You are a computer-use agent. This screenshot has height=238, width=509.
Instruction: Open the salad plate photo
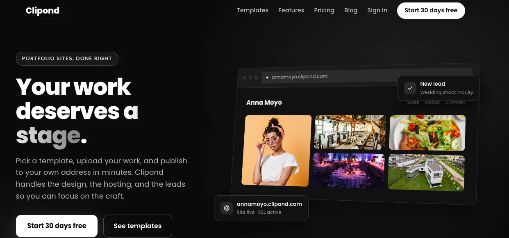(427, 133)
